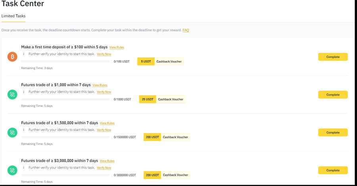
Task: Open the FAQ link
Action: pyautogui.click(x=186, y=30)
